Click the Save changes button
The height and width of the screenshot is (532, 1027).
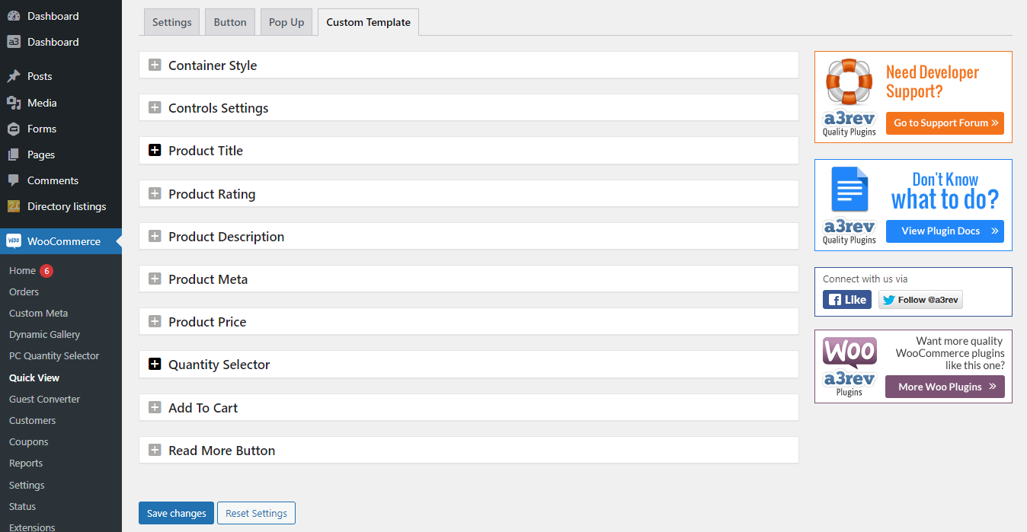click(176, 513)
